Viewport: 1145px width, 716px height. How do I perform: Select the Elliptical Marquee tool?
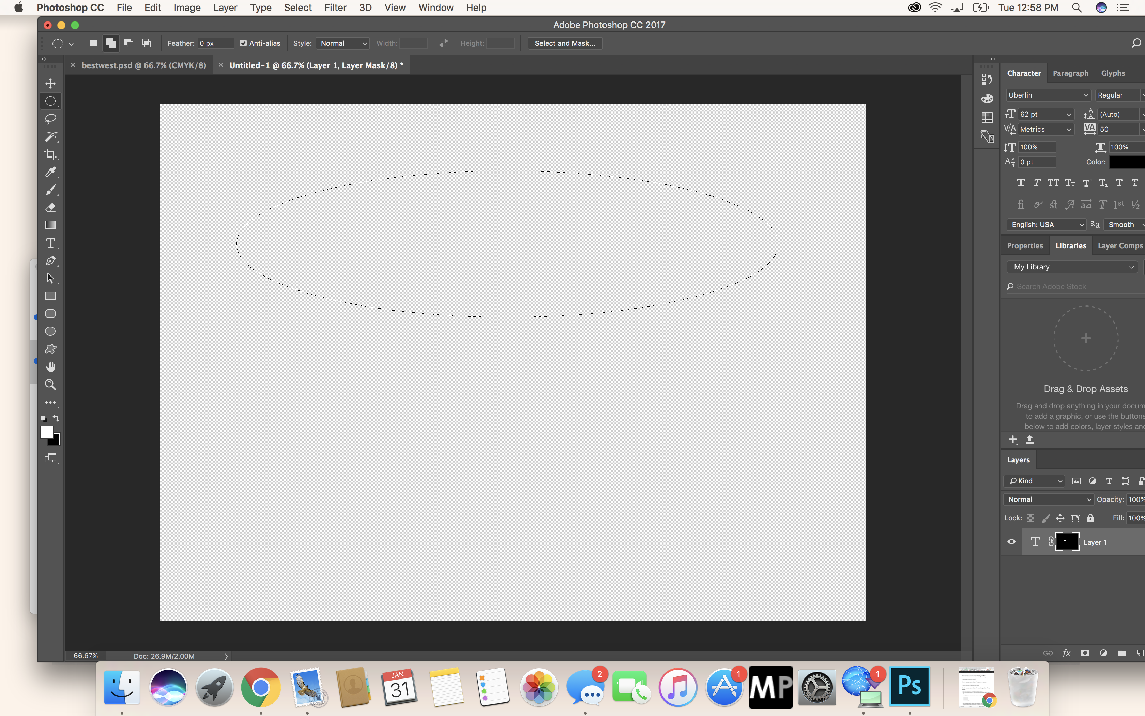tap(50, 101)
